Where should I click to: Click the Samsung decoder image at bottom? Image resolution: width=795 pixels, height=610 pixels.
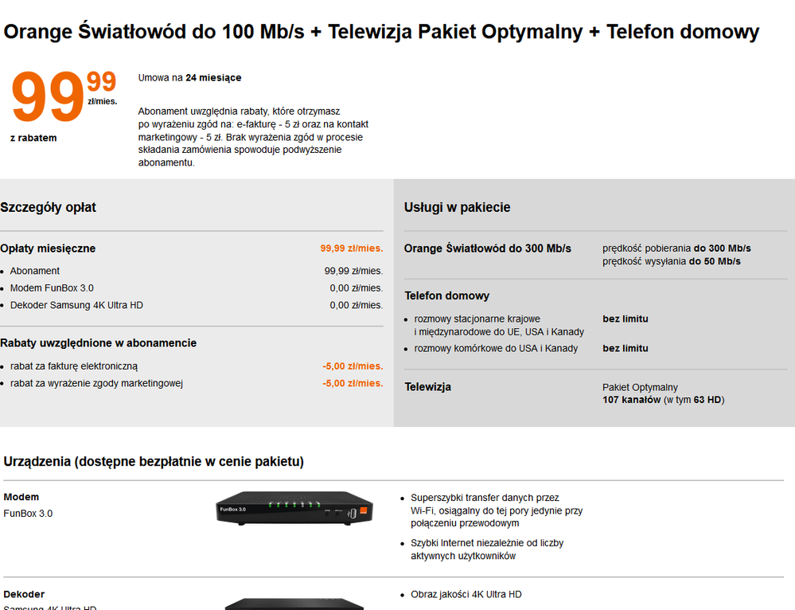(294, 604)
